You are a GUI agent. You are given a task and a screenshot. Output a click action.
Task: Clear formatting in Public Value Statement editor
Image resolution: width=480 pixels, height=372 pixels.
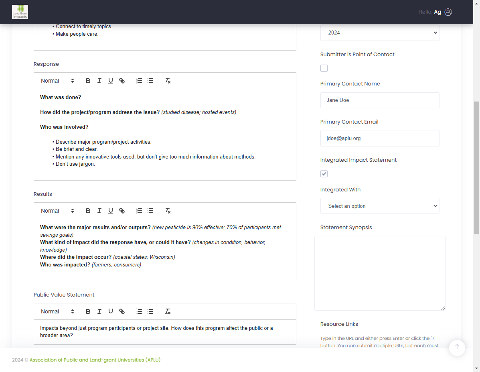click(168, 311)
